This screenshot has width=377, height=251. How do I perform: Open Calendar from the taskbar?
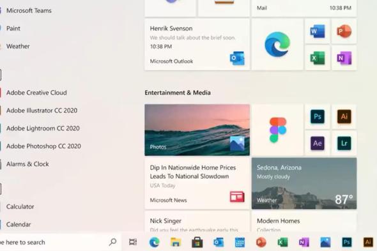240,242
